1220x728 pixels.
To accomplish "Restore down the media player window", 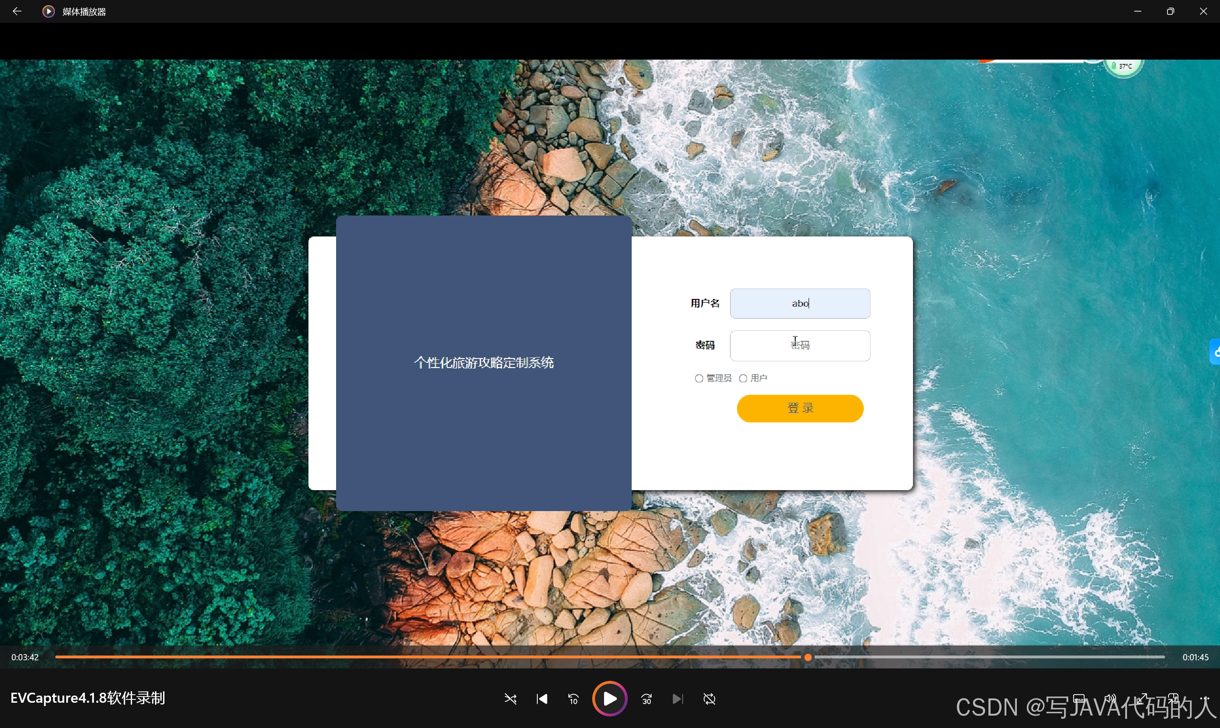I will (x=1170, y=11).
